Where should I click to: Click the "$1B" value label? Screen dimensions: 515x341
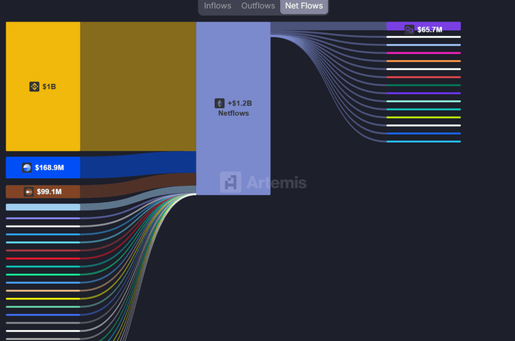[x=49, y=86]
